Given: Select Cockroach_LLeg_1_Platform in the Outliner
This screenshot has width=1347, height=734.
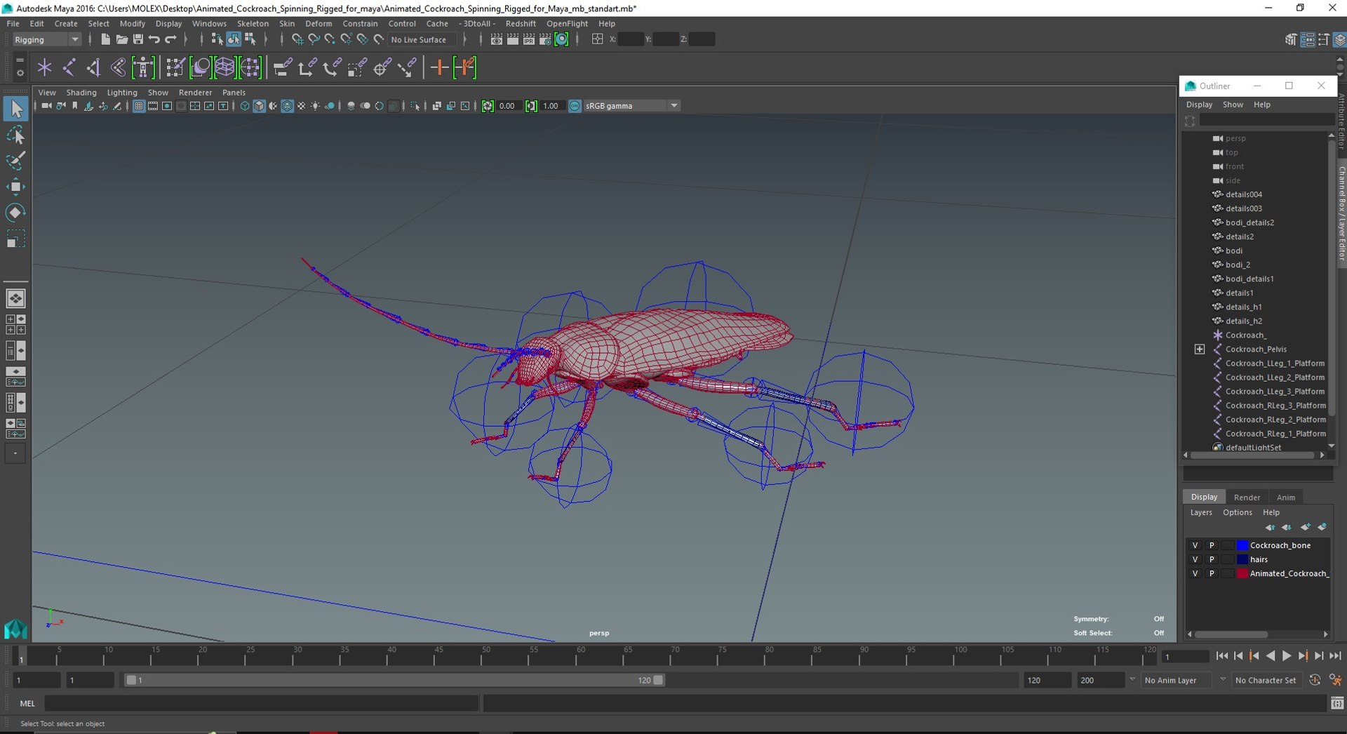Looking at the screenshot, I should 1275,363.
